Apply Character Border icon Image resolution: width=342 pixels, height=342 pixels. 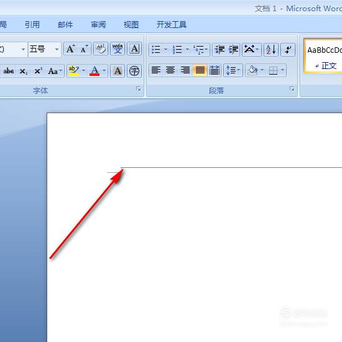tap(134, 49)
